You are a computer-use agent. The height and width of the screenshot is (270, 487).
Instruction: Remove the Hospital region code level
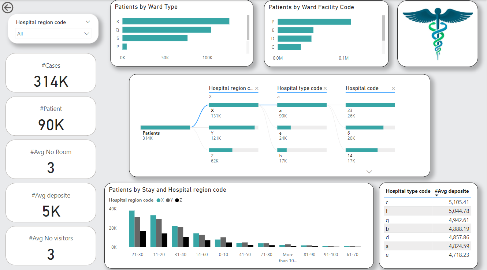257,88
